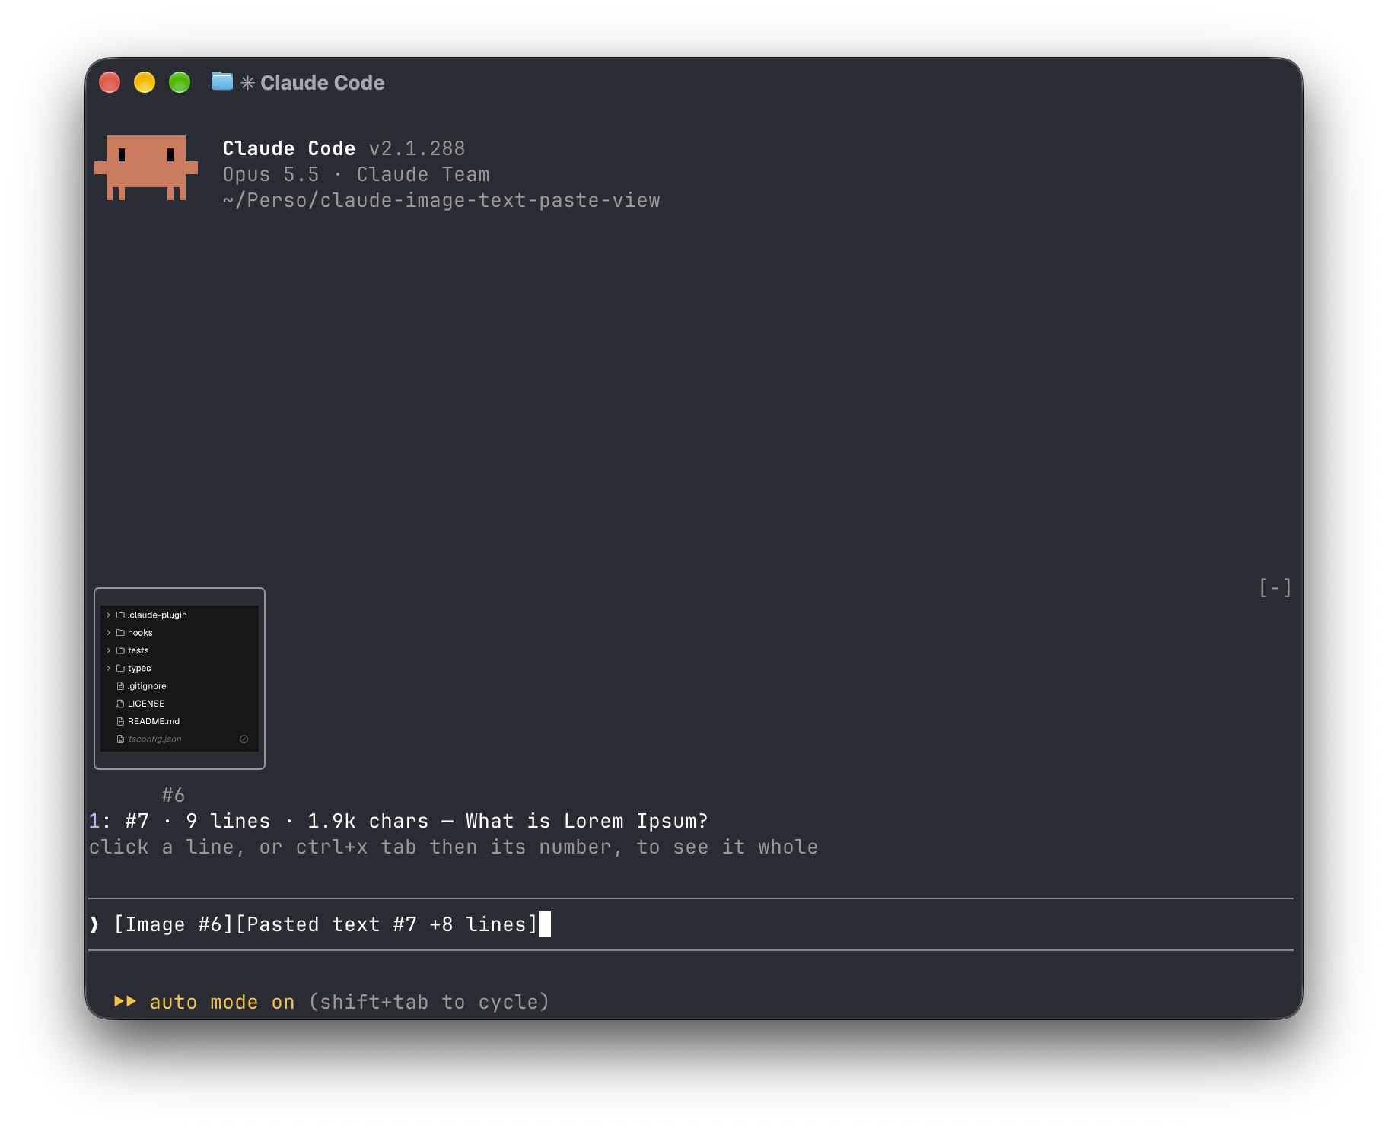Minimize the window with the yellow button

tap(145, 82)
